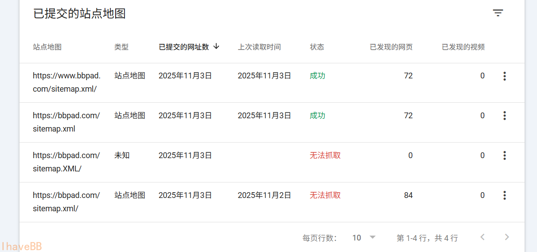The width and height of the screenshot is (537, 252).
Task: Go to the next page of results
Action: 507,237
